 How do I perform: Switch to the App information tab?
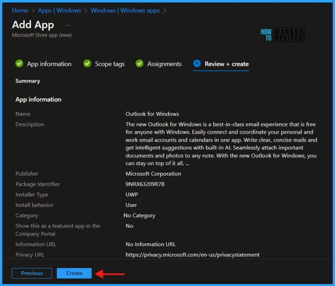(x=49, y=64)
